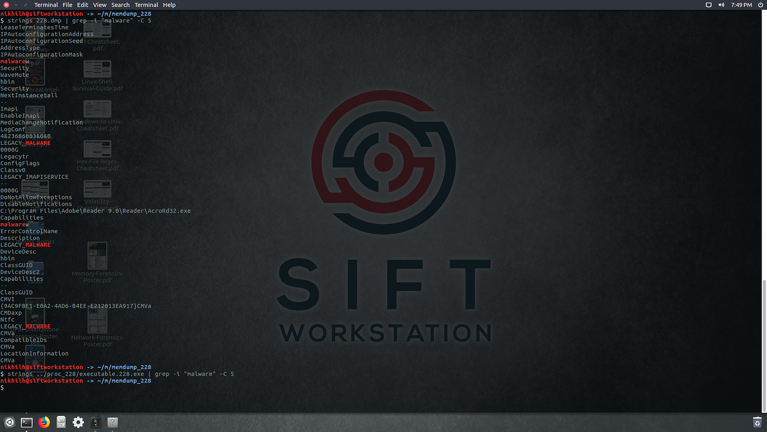Screen dimensions: 767x432
Task: Open the file manager cabinet icon
Action: coord(61,422)
